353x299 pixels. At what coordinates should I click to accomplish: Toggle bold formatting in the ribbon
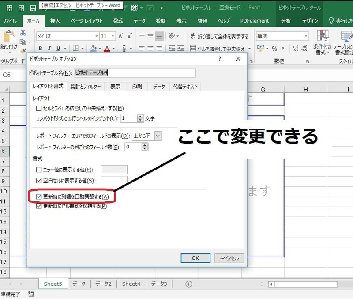pyautogui.click(x=41, y=47)
